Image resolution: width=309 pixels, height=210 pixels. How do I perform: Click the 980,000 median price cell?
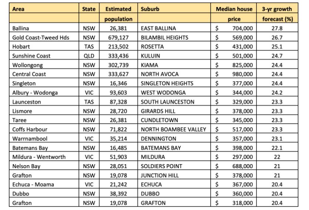click(x=234, y=74)
